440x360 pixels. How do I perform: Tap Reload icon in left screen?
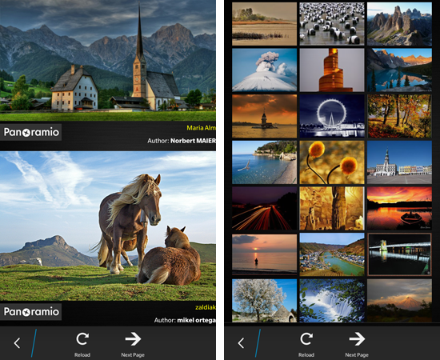pos(82,338)
